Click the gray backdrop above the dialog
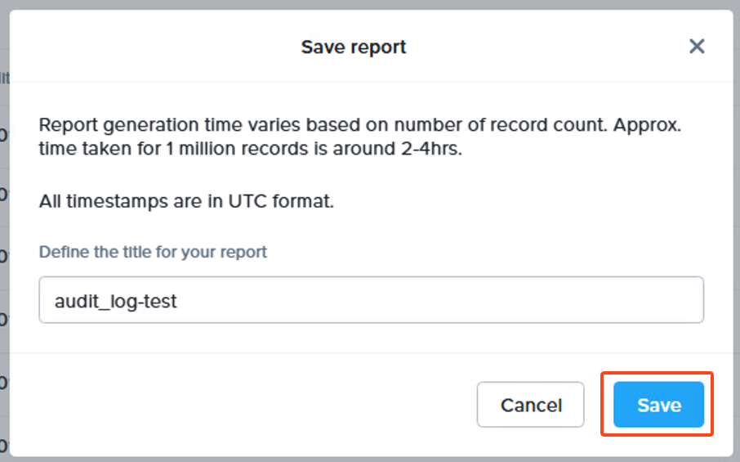Image resolution: width=740 pixels, height=462 pixels. [x=368, y=4]
